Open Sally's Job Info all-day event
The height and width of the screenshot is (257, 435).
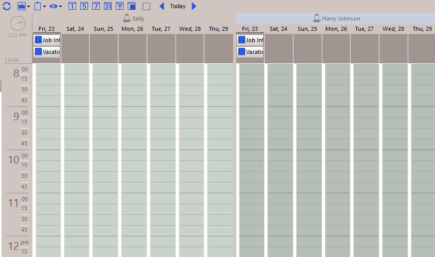47,40
